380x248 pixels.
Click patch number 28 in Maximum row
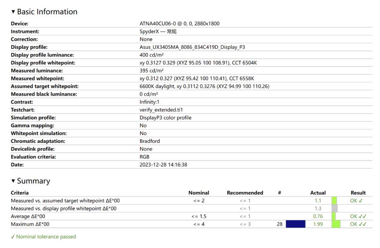point(279,224)
